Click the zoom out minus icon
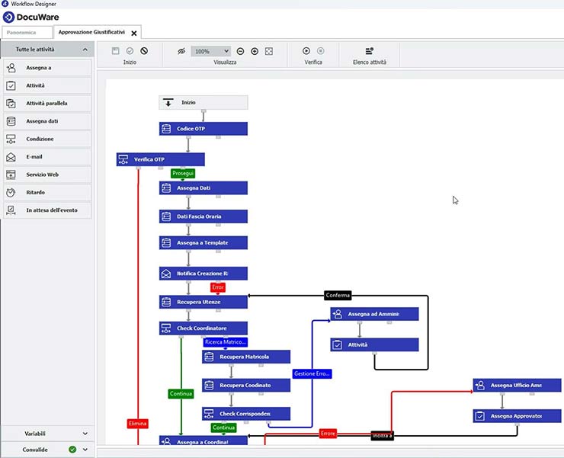This screenshot has width=564, height=458. 241,51
